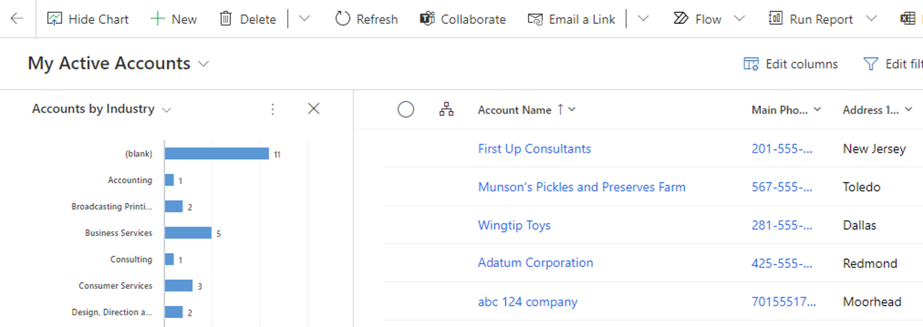Open Munson's Pickles and Preserves Farm
The height and width of the screenshot is (327, 923).
[x=582, y=187]
